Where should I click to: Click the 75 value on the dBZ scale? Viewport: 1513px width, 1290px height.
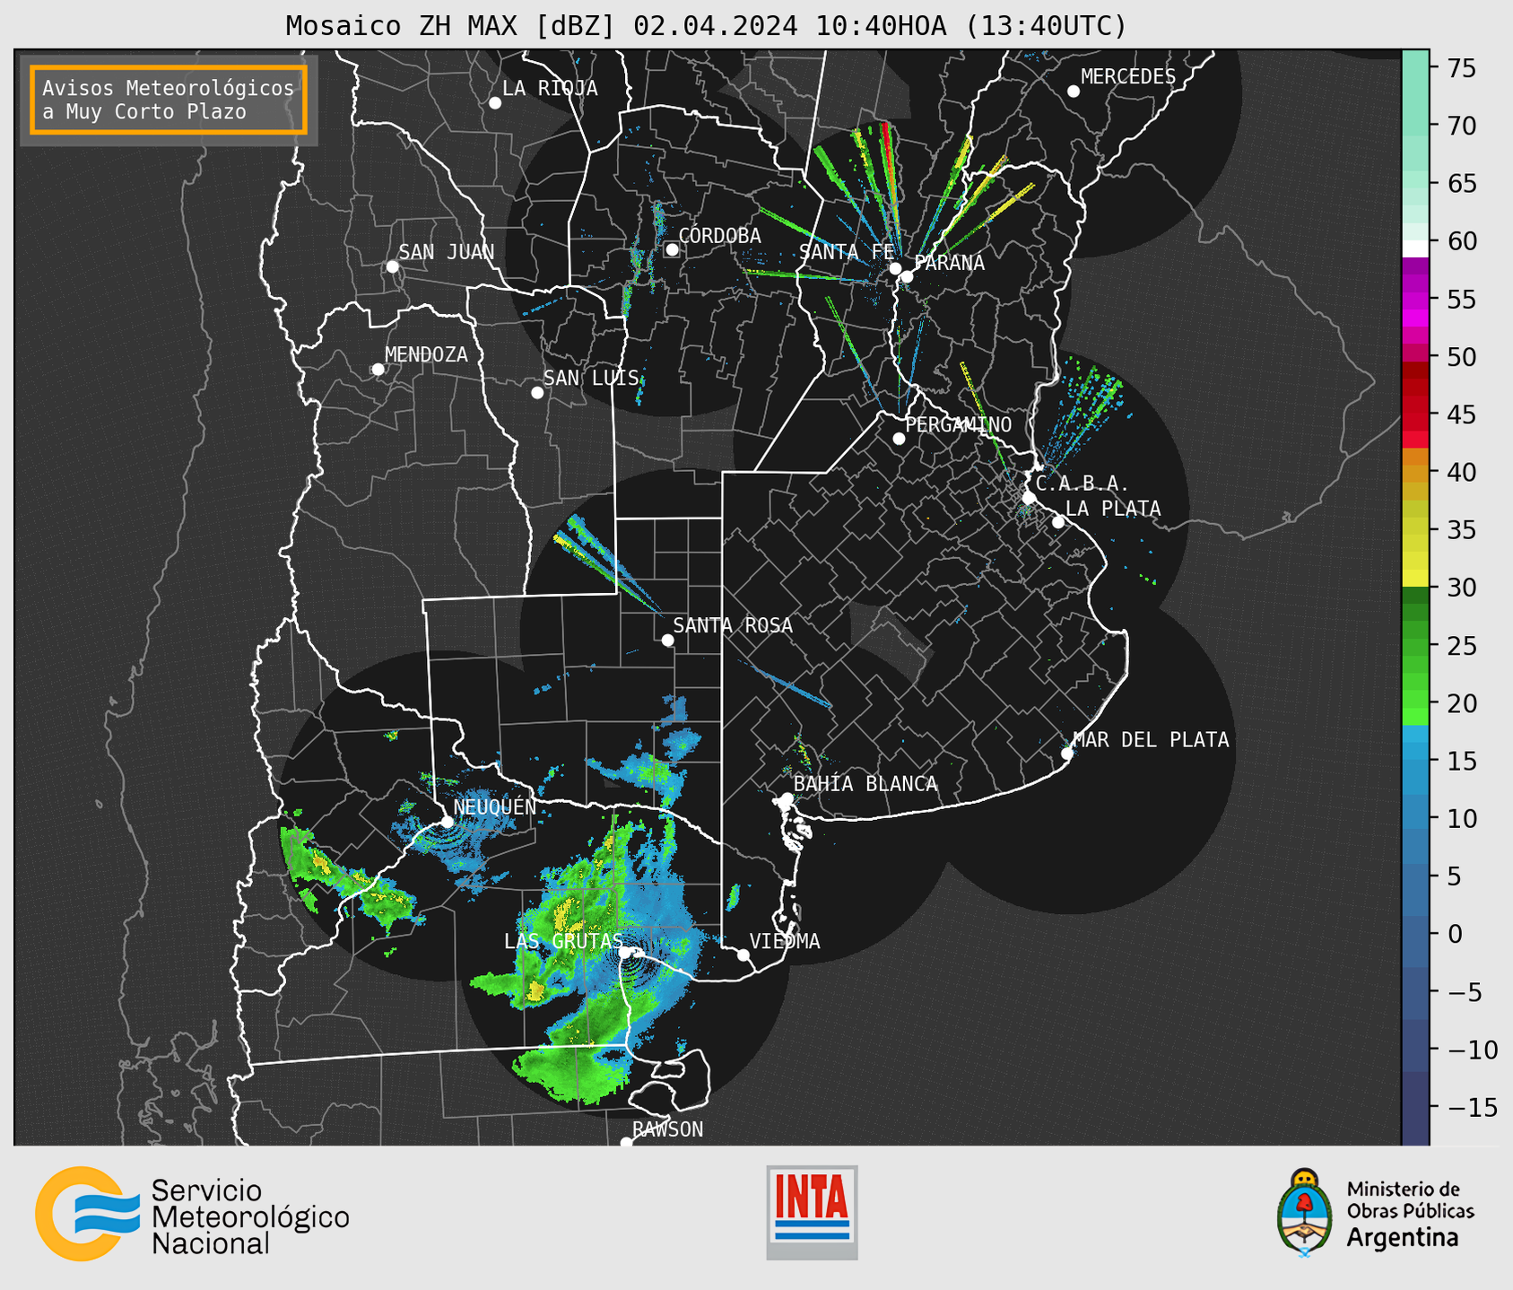1461,68
